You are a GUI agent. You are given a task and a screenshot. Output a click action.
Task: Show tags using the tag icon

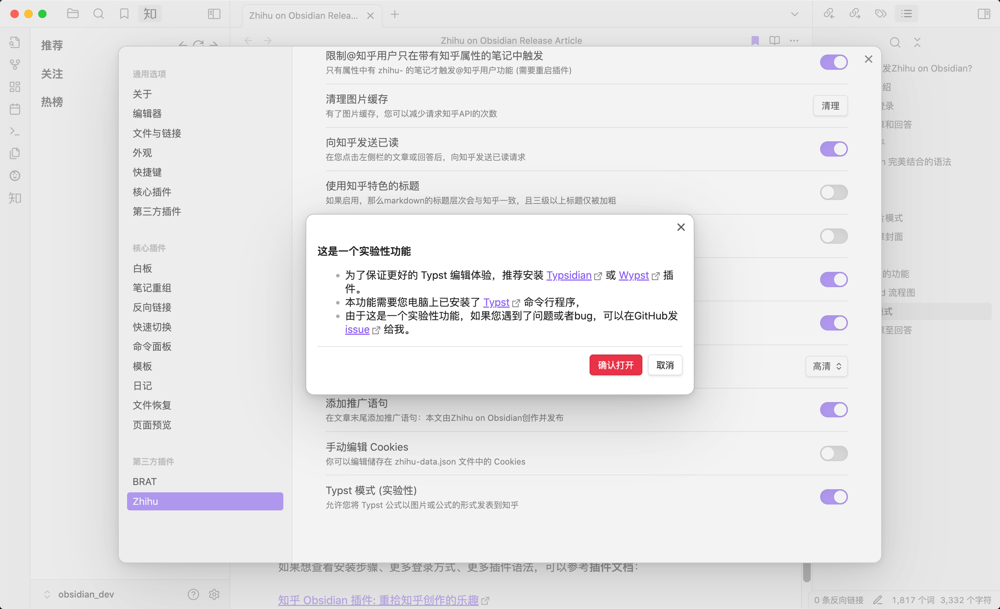[881, 14]
